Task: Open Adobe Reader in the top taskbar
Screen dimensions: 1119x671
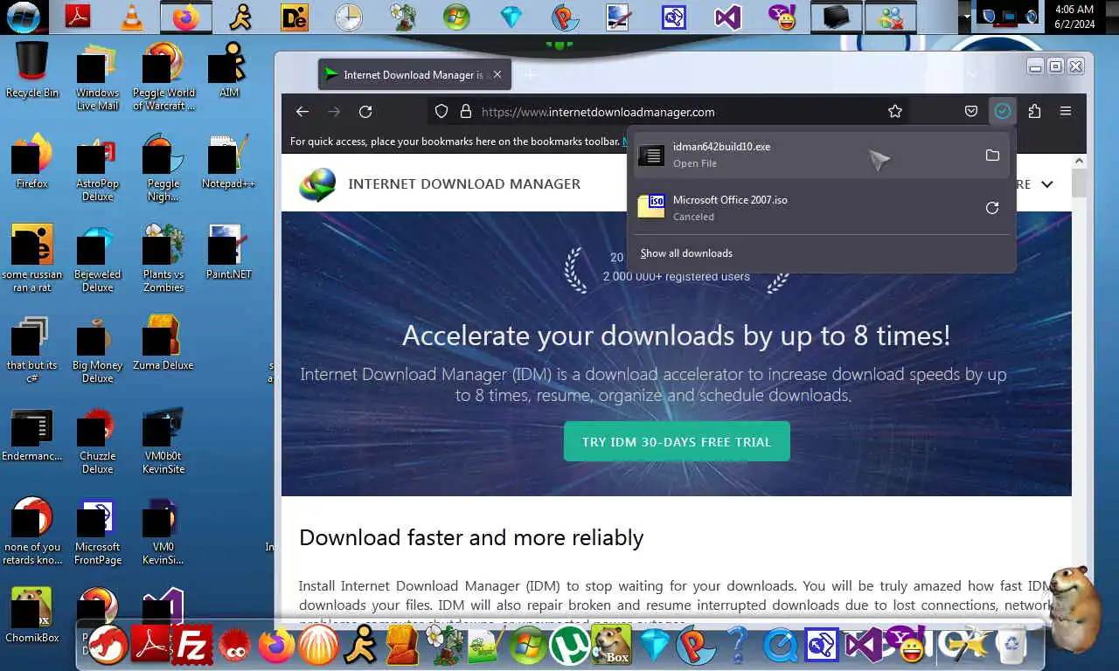Action: [79, 17]
